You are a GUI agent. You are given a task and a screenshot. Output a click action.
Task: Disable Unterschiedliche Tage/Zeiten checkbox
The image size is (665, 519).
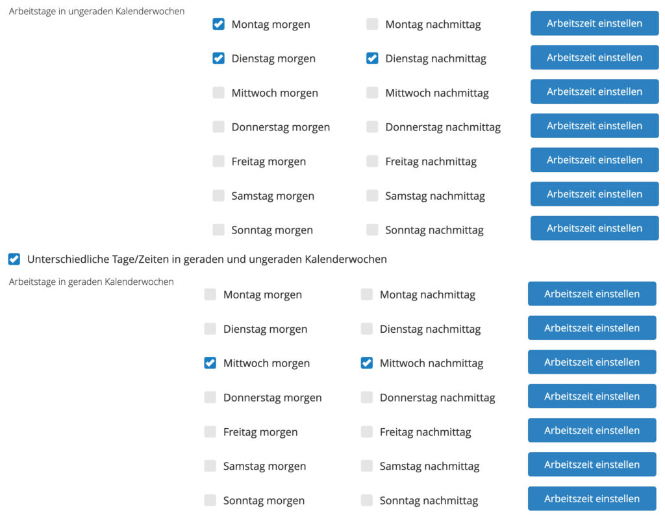tap(14, 259)
